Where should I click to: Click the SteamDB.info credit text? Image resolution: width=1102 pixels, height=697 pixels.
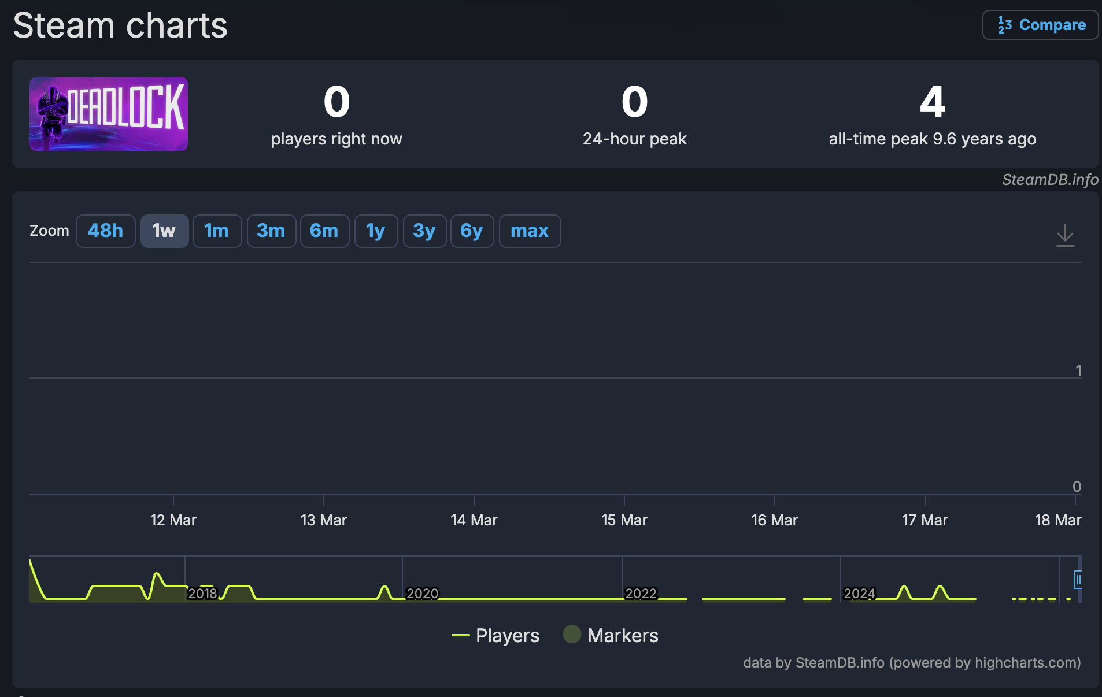pos(1050,180)
